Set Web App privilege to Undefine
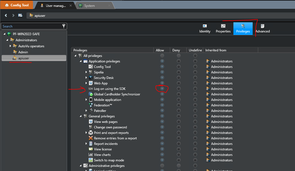The height and width of the screenshot is (171, 295). point(195,83)
